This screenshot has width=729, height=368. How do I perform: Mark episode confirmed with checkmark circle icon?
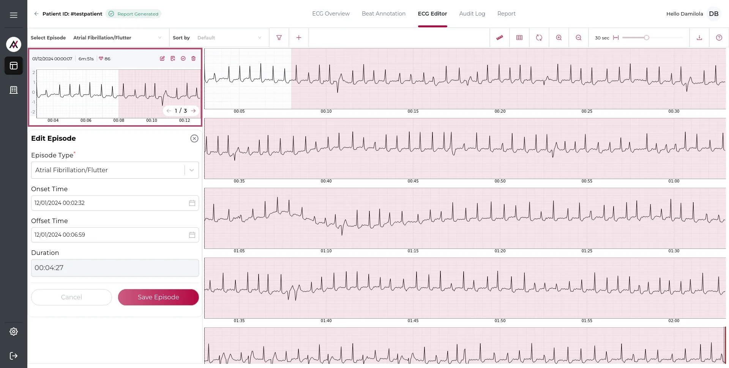183,58
